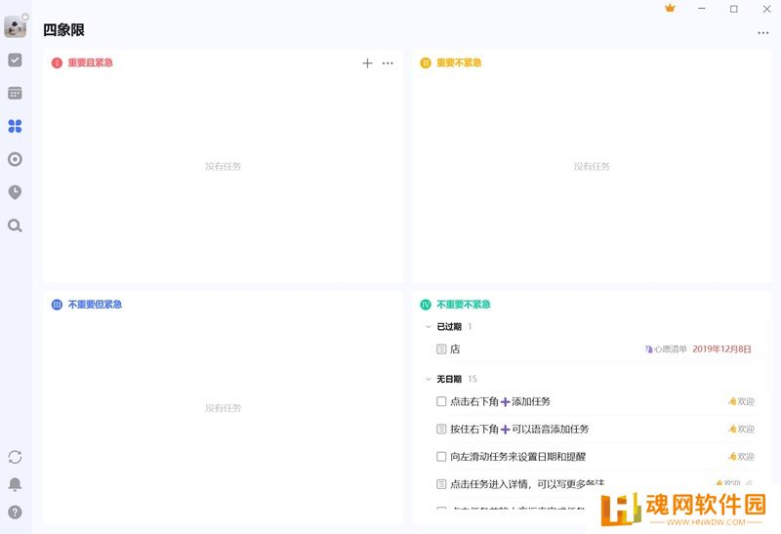Click 欢迎 tag on 向左滑动任务 row
This screenshot has height=534, width=781.
pos(741,456)
